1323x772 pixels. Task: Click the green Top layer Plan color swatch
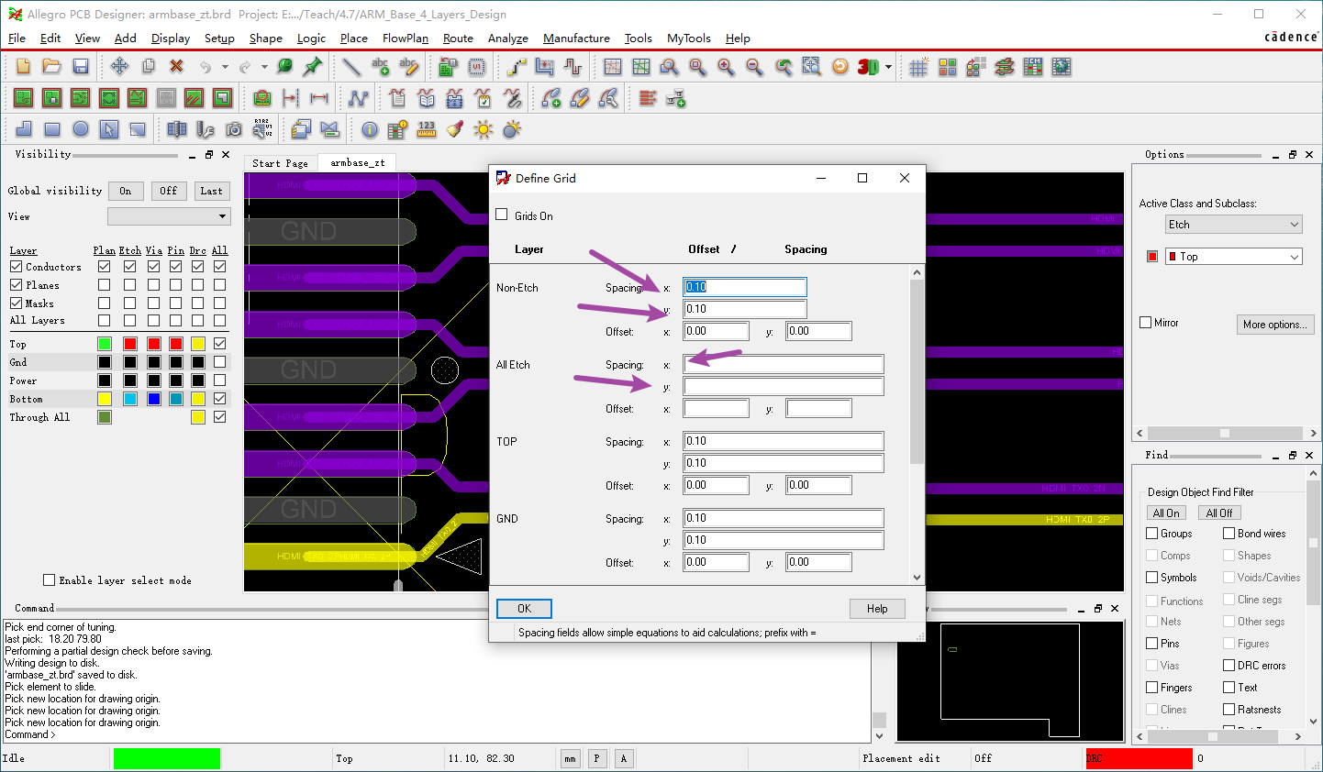(x=105, y=344)
